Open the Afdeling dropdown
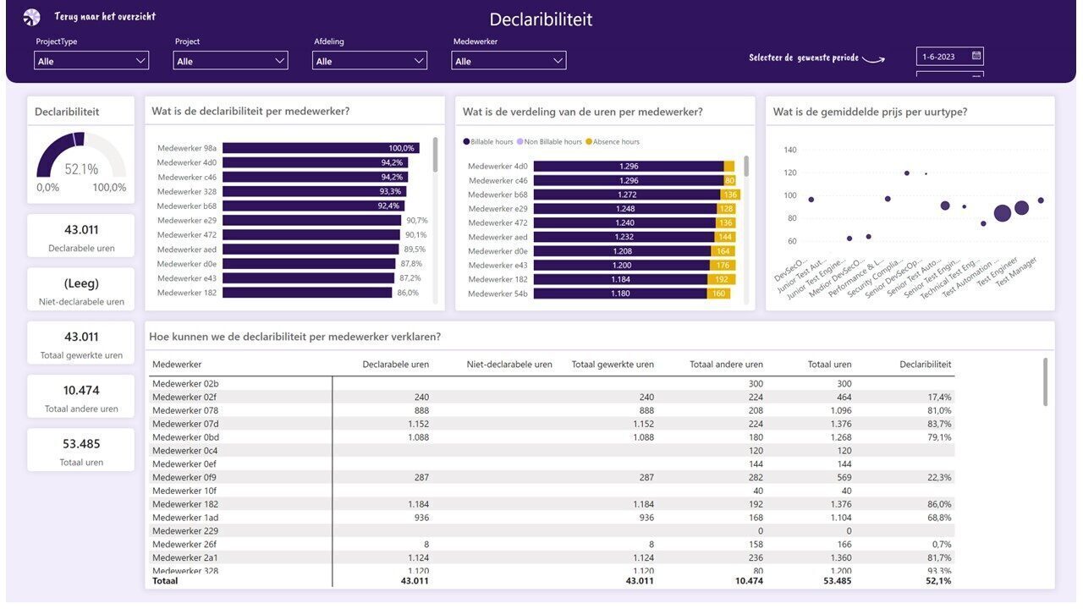 click(x=370, y=61)
